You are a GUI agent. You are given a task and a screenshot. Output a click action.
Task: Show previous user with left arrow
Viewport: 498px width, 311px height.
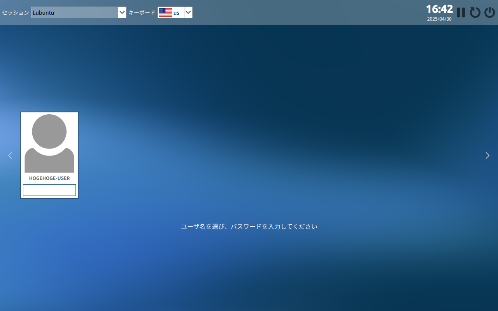(x=10, y=155)
